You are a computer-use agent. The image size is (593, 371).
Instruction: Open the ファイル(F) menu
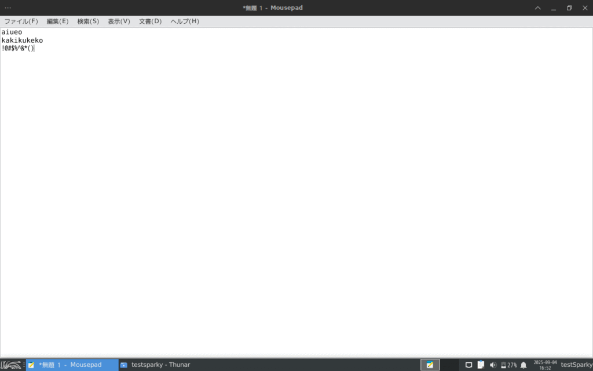21,21
